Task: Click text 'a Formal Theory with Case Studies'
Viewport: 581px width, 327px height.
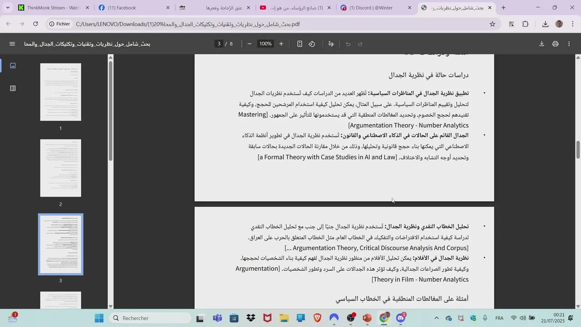Action: coord(307,157)
